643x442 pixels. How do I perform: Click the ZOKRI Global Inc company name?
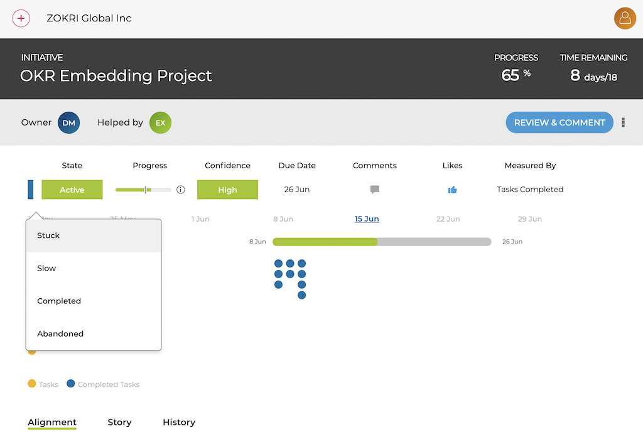tap(89, 18)
